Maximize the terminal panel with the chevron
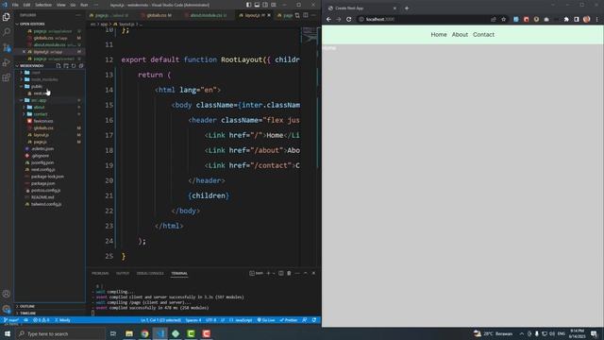The image size is (604, 340). [306, 273]
